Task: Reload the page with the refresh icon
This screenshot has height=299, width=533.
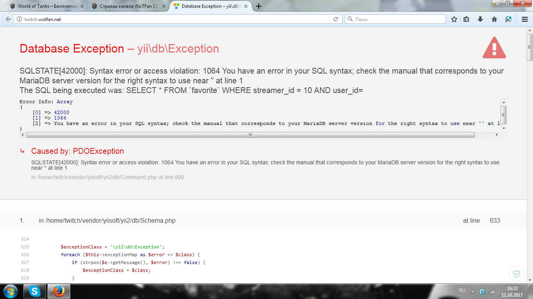Action: [x=336, y=19]
